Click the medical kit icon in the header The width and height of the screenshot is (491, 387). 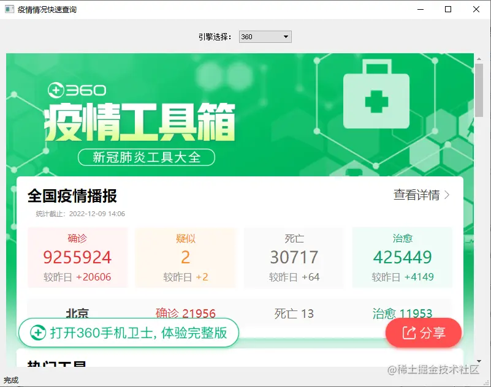[376, 94]
